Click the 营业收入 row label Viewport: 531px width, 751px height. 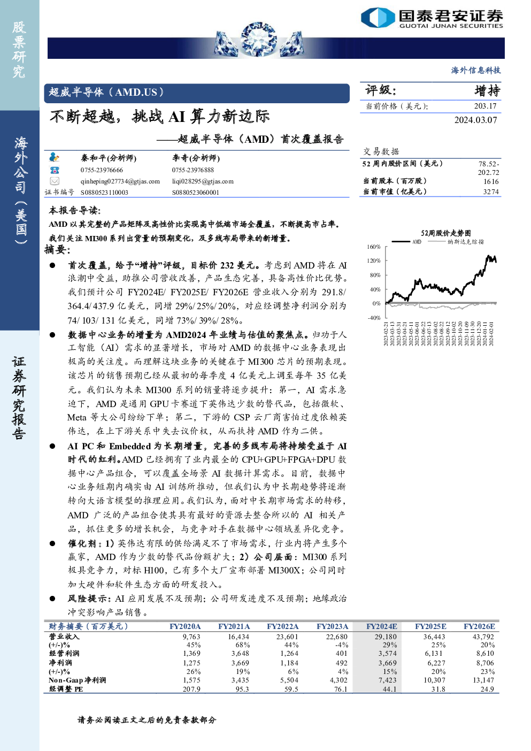pyautogui.click(x=64, y=637)
